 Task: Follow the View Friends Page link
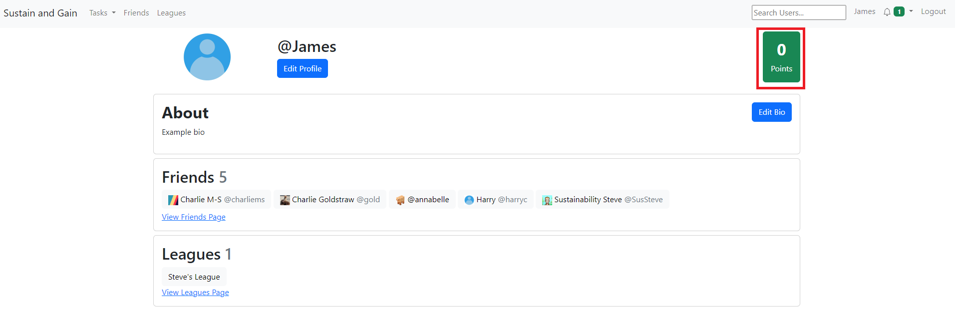pos(194,217)
